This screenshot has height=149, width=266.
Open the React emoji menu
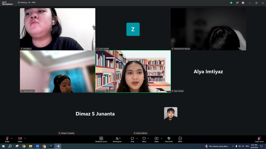[x=144, y=139]
